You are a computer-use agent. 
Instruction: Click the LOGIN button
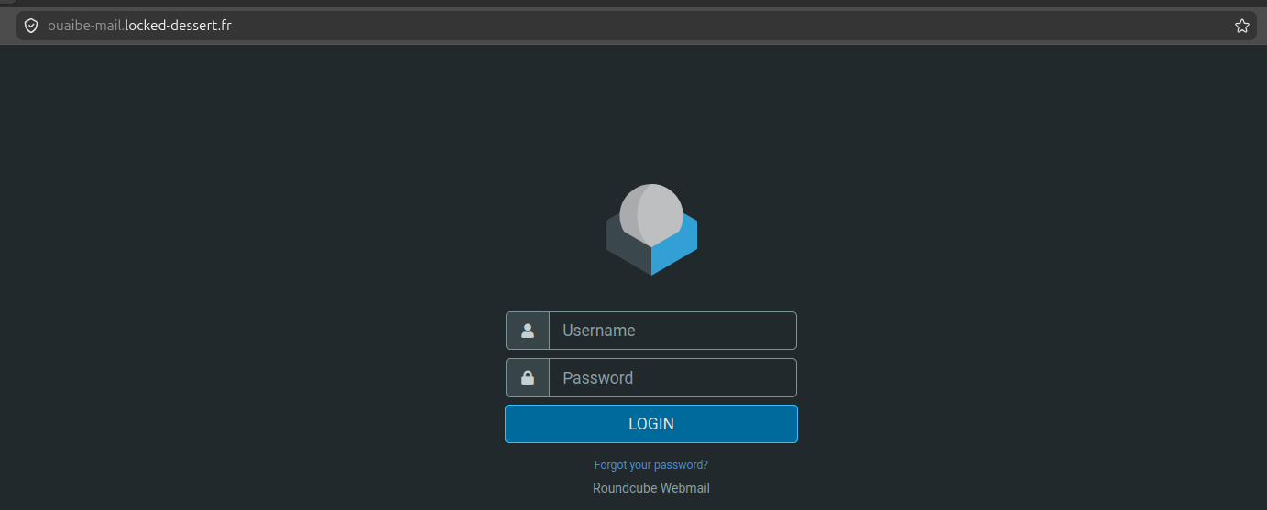[651, 424]
